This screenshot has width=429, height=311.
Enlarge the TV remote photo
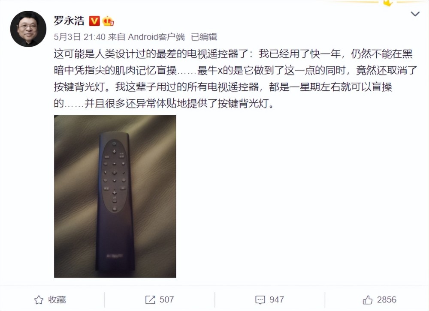115,196
